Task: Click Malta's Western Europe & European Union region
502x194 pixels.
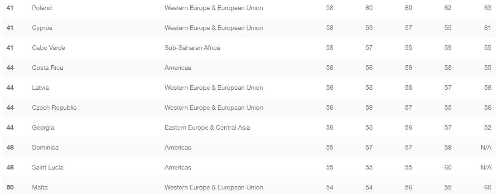Action: point(213,188)
